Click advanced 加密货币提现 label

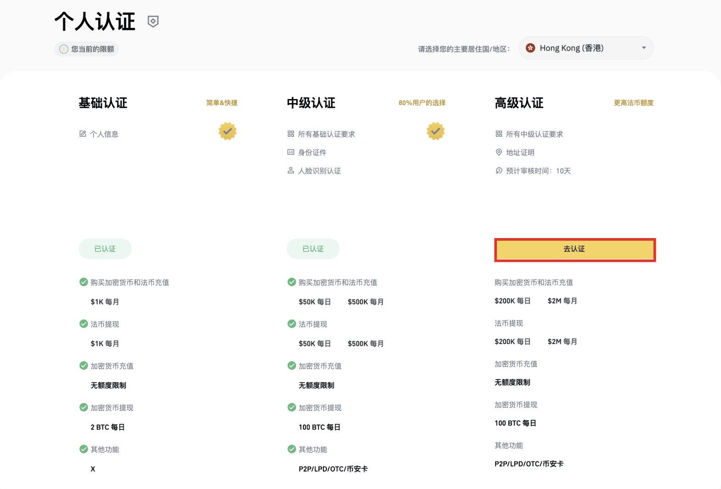516,405
